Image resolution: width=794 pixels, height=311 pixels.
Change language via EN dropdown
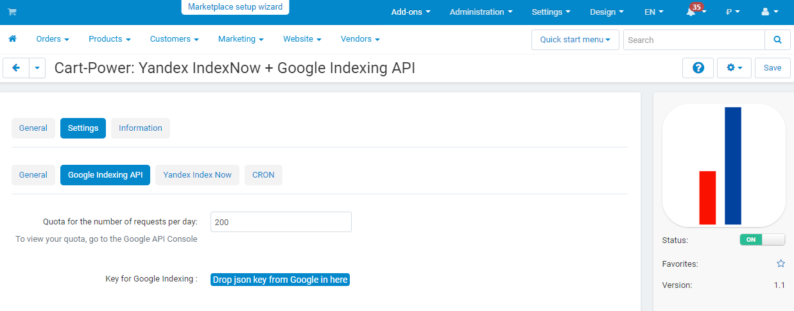pos(654,12)
